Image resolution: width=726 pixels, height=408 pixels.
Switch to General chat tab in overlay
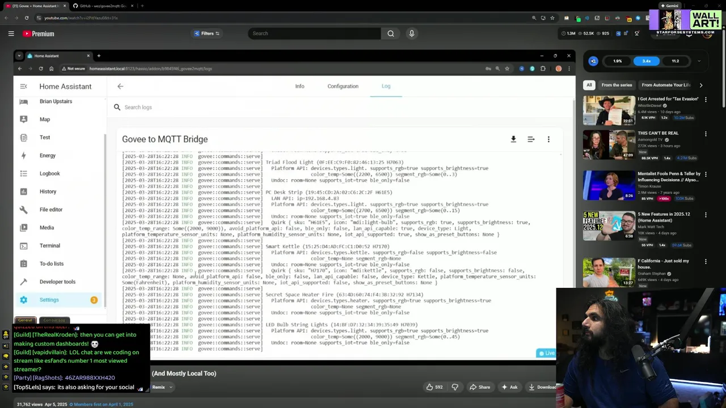pos(25,320)
